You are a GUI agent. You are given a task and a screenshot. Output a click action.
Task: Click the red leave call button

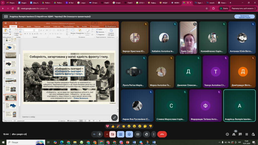pyautogui.click(x=162, y=134)
